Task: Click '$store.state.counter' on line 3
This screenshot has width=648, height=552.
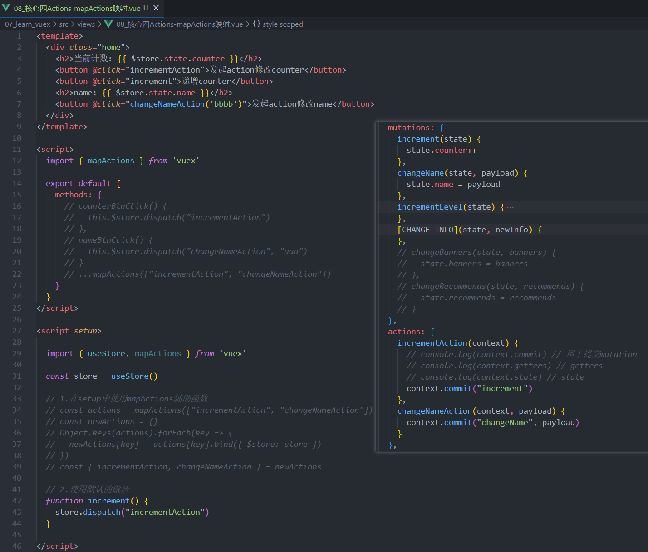Action: click(x=178, y=59)
